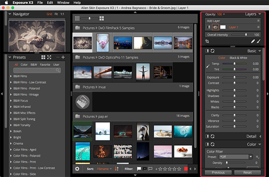Reset the Detail panel settings
Image resolution: width=269 pixels, height=177 pixels.
pyautogui.click(x=213, y=136)
